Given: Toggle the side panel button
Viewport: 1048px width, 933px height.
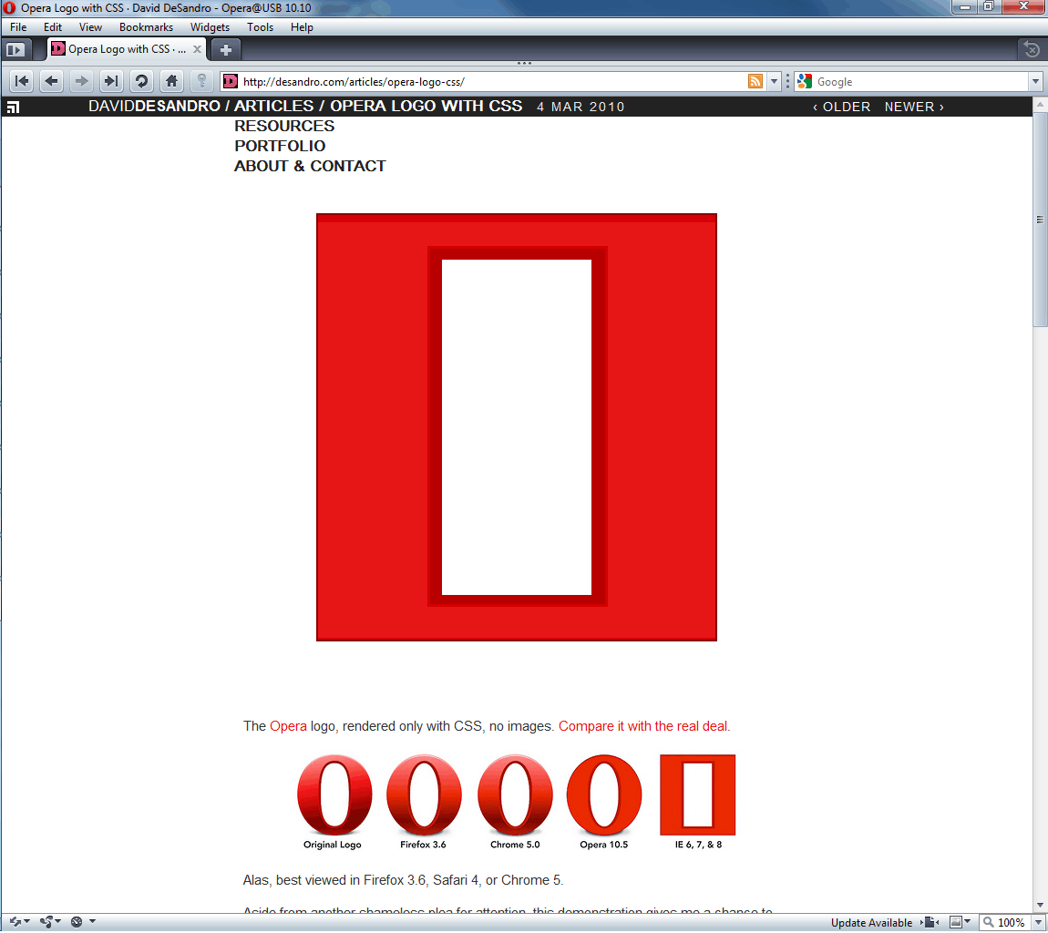Looking at the screenshot, I should click(x=15, y=49).
